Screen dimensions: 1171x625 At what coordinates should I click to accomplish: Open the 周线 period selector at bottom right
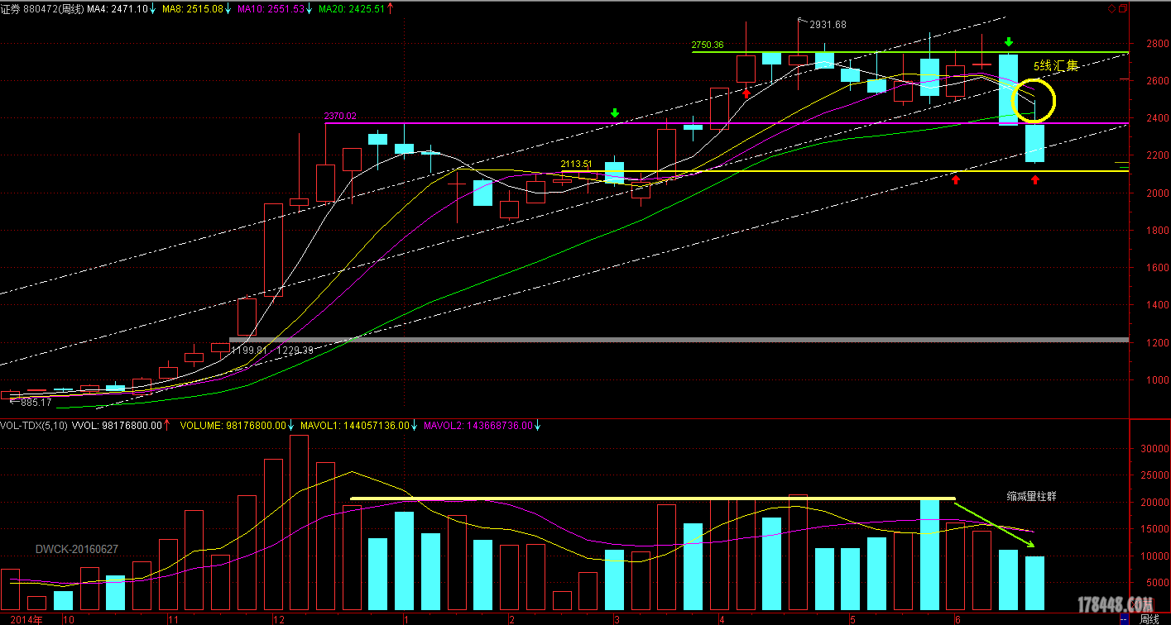point(1149,619)
